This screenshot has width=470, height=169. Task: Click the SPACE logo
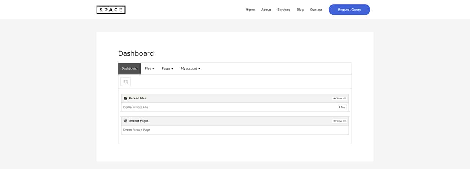111,10
